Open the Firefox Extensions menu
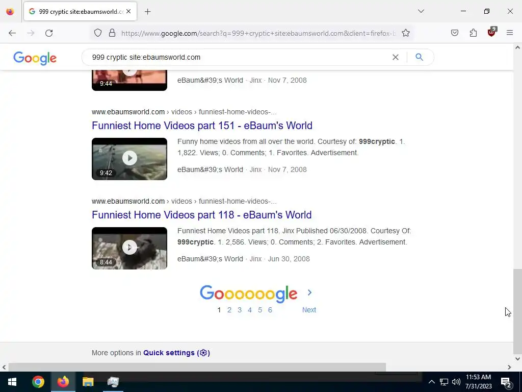The height and width of the screenshot is (392, 522). tap(473, 33)
